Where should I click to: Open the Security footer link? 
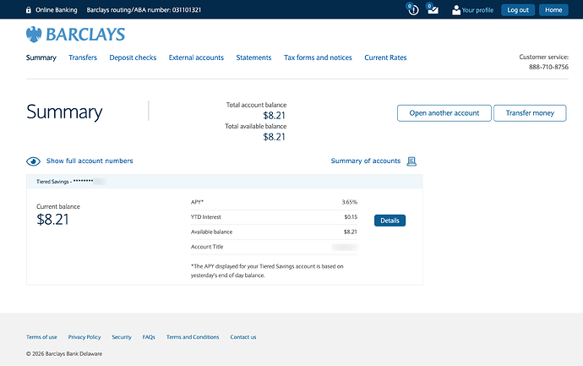pos(122,337)
